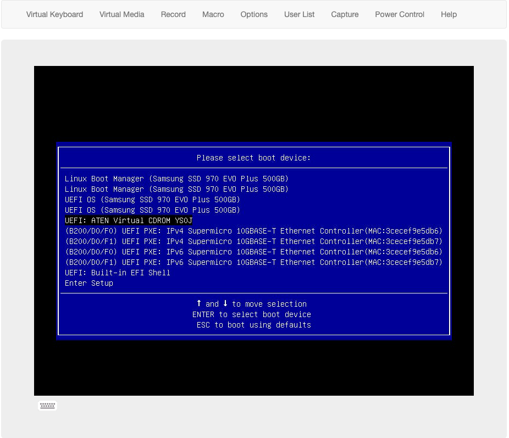Select UEFI: ATEN Virtual CDROM YSOJ
This screenshot has width=509, height=438.
129,220
